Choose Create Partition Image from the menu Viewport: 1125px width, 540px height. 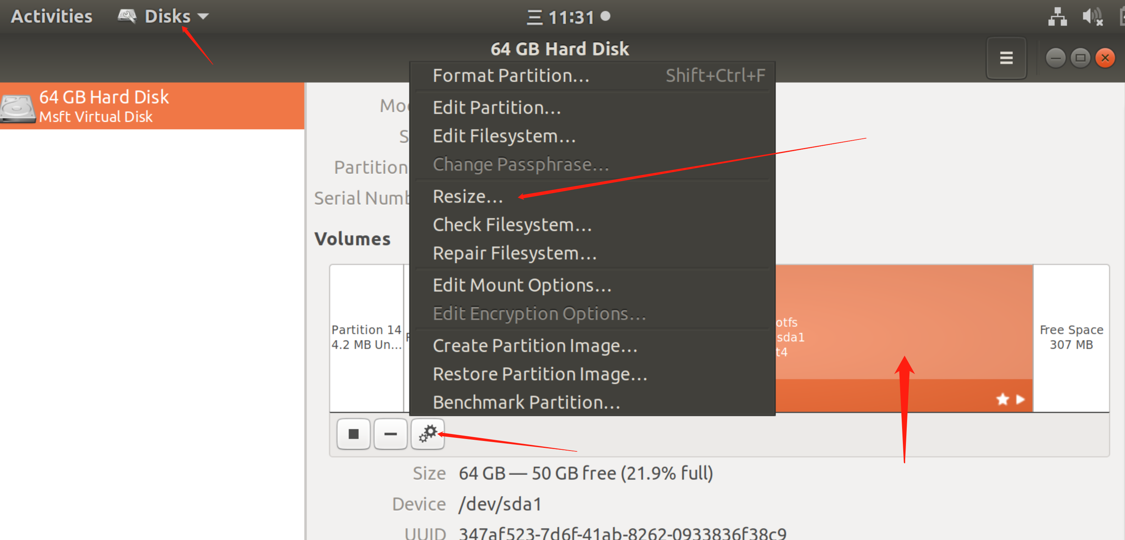click(535, 345)
